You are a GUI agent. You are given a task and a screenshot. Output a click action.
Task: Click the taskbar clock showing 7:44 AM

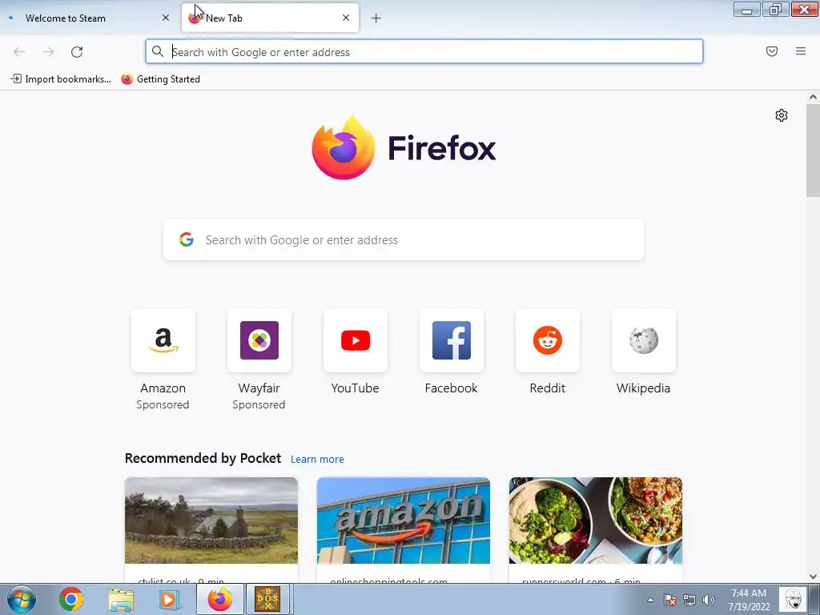point(749,600)
